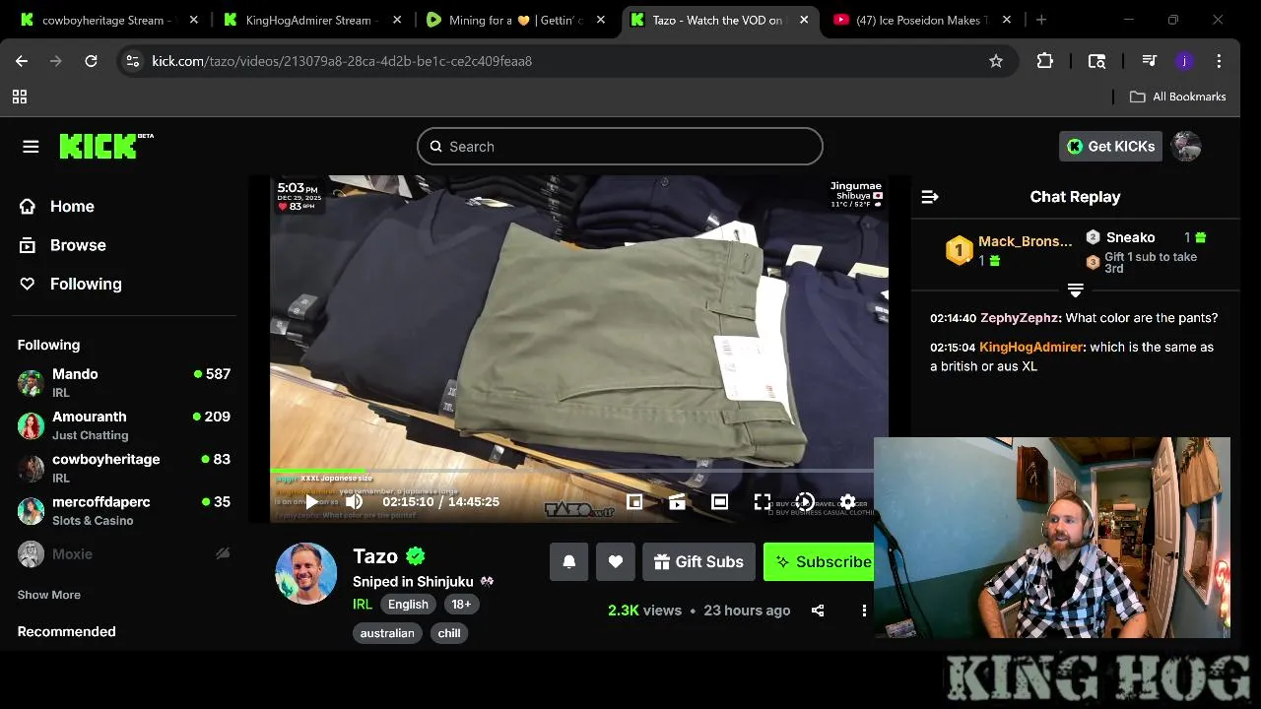Follow Tazo with heart button

(615, 561)
